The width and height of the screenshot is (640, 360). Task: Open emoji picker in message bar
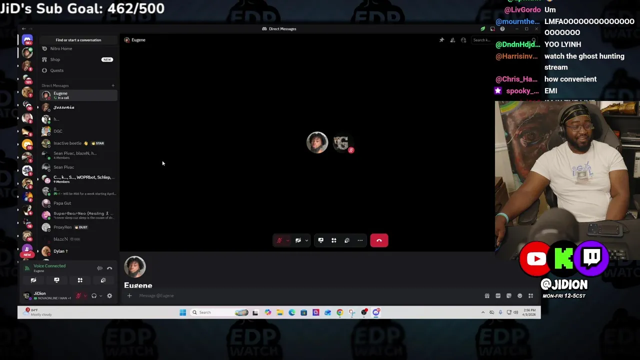pyautogui.click(x=520, y=296)
